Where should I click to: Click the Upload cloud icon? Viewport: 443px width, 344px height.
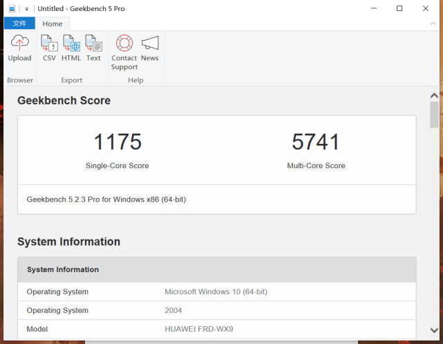click(x=19, y=43)
